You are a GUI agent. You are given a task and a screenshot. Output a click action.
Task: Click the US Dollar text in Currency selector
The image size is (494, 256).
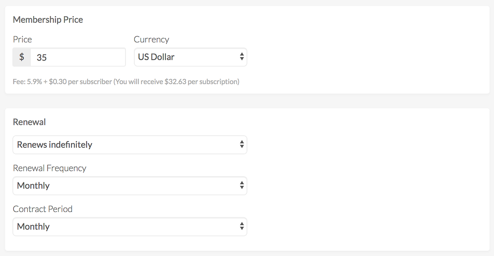[x=156, y=57]
